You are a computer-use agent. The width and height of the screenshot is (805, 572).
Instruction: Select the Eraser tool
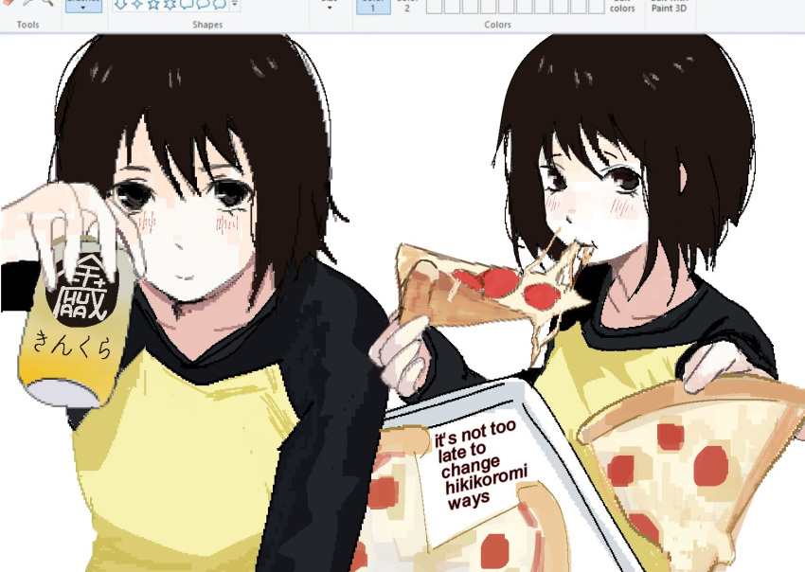click(8, 4)
